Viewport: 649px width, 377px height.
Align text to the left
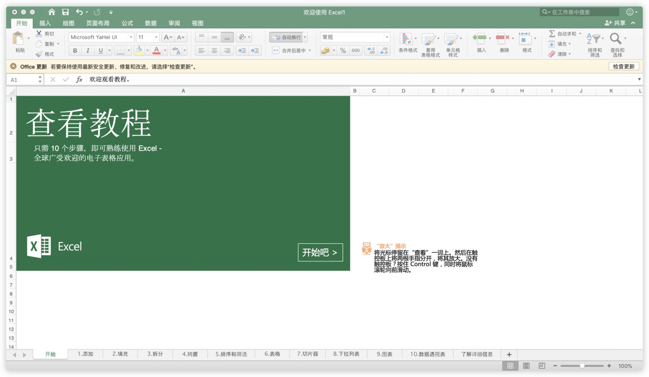[201, 51]
